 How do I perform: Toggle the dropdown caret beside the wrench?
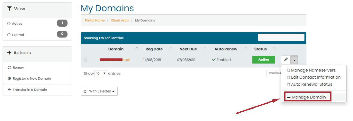294,60
